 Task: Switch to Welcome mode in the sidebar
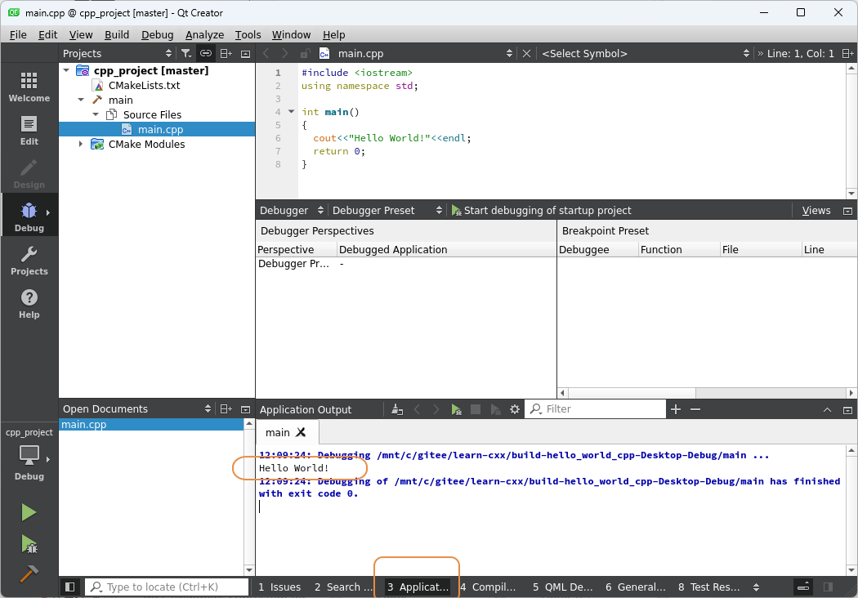pos(29,84)
